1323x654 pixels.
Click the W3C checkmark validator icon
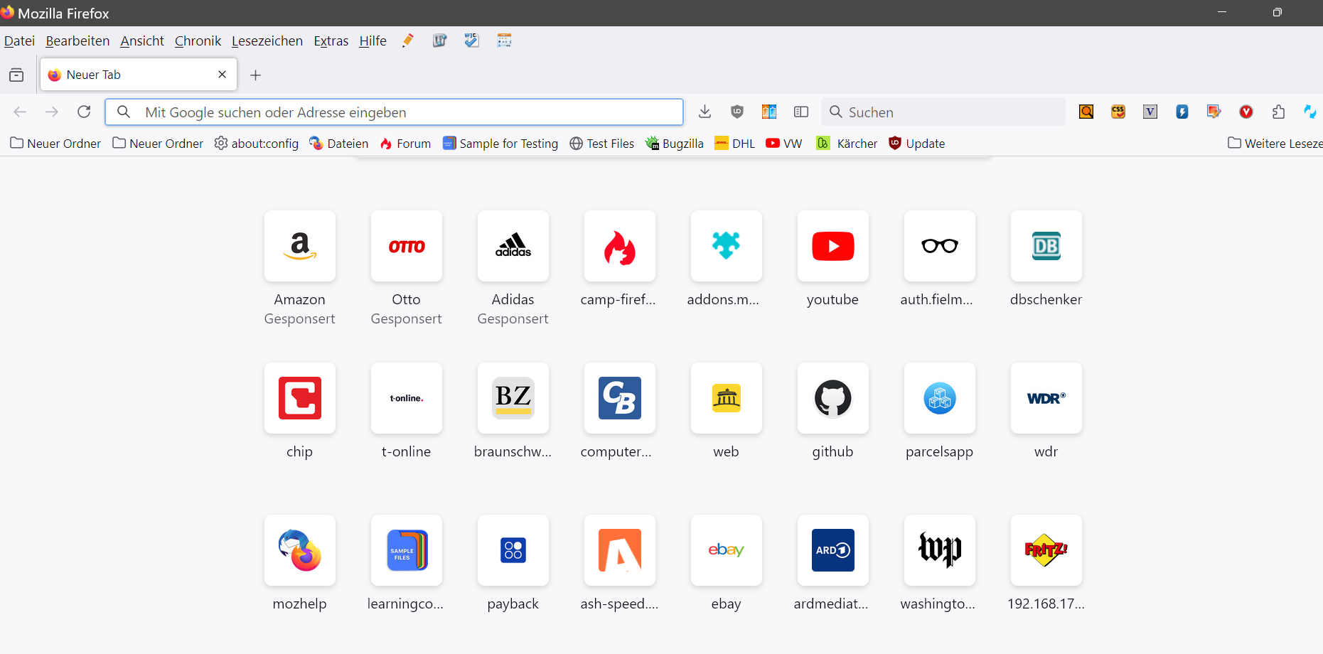[471, 41]
